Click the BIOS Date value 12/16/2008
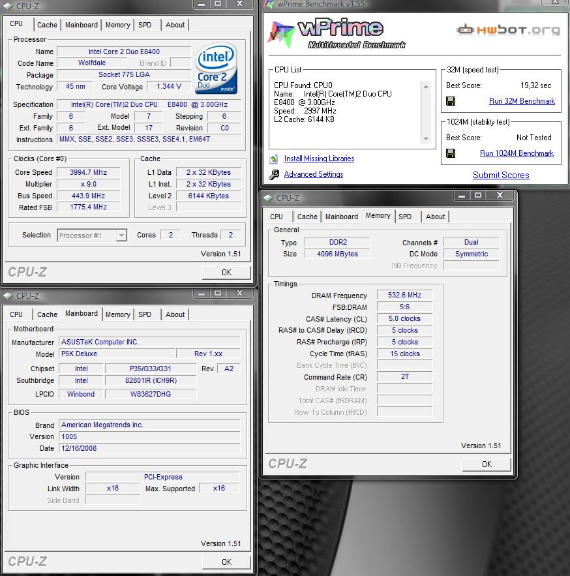The height and width of the screenshot is (576, 570). [149, 448]
